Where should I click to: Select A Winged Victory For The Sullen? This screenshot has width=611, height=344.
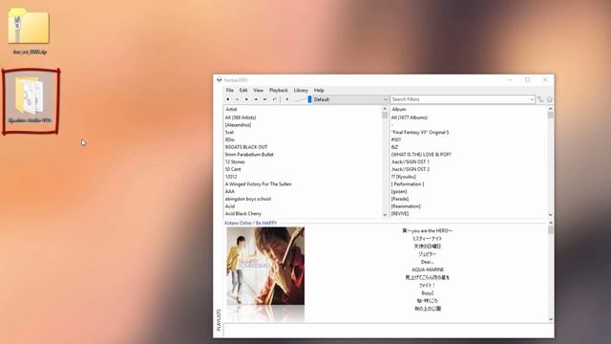(x=258, y=184)
